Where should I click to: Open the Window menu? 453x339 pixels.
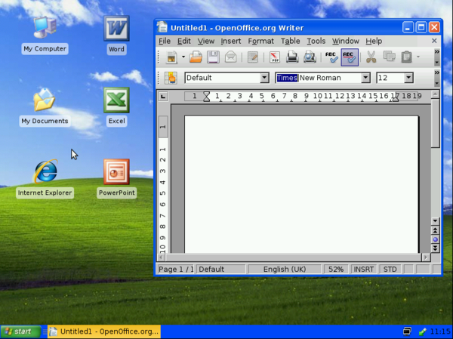pyautogui.click(x=346, y=41)
